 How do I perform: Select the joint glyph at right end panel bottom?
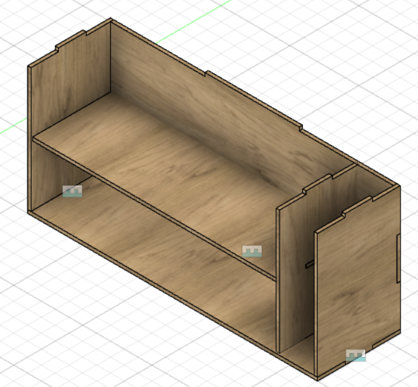point(356,355)
